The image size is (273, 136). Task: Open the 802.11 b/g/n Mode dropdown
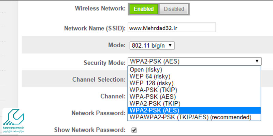152,46
